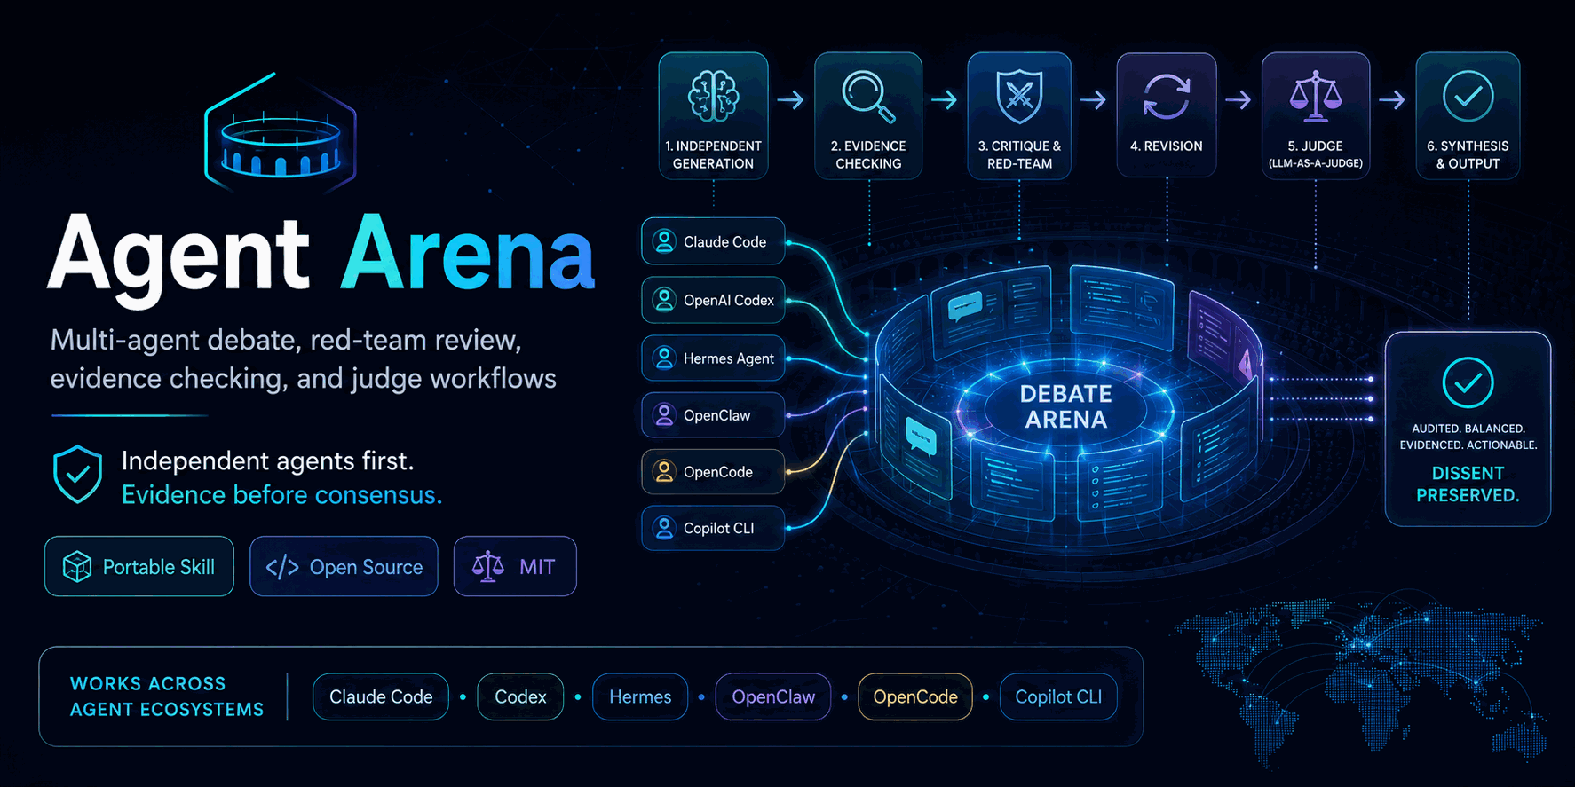
Task: Click 'WORKS ACROSS AGENT ECOSYSTEMS' label
Action: [167, 696]
